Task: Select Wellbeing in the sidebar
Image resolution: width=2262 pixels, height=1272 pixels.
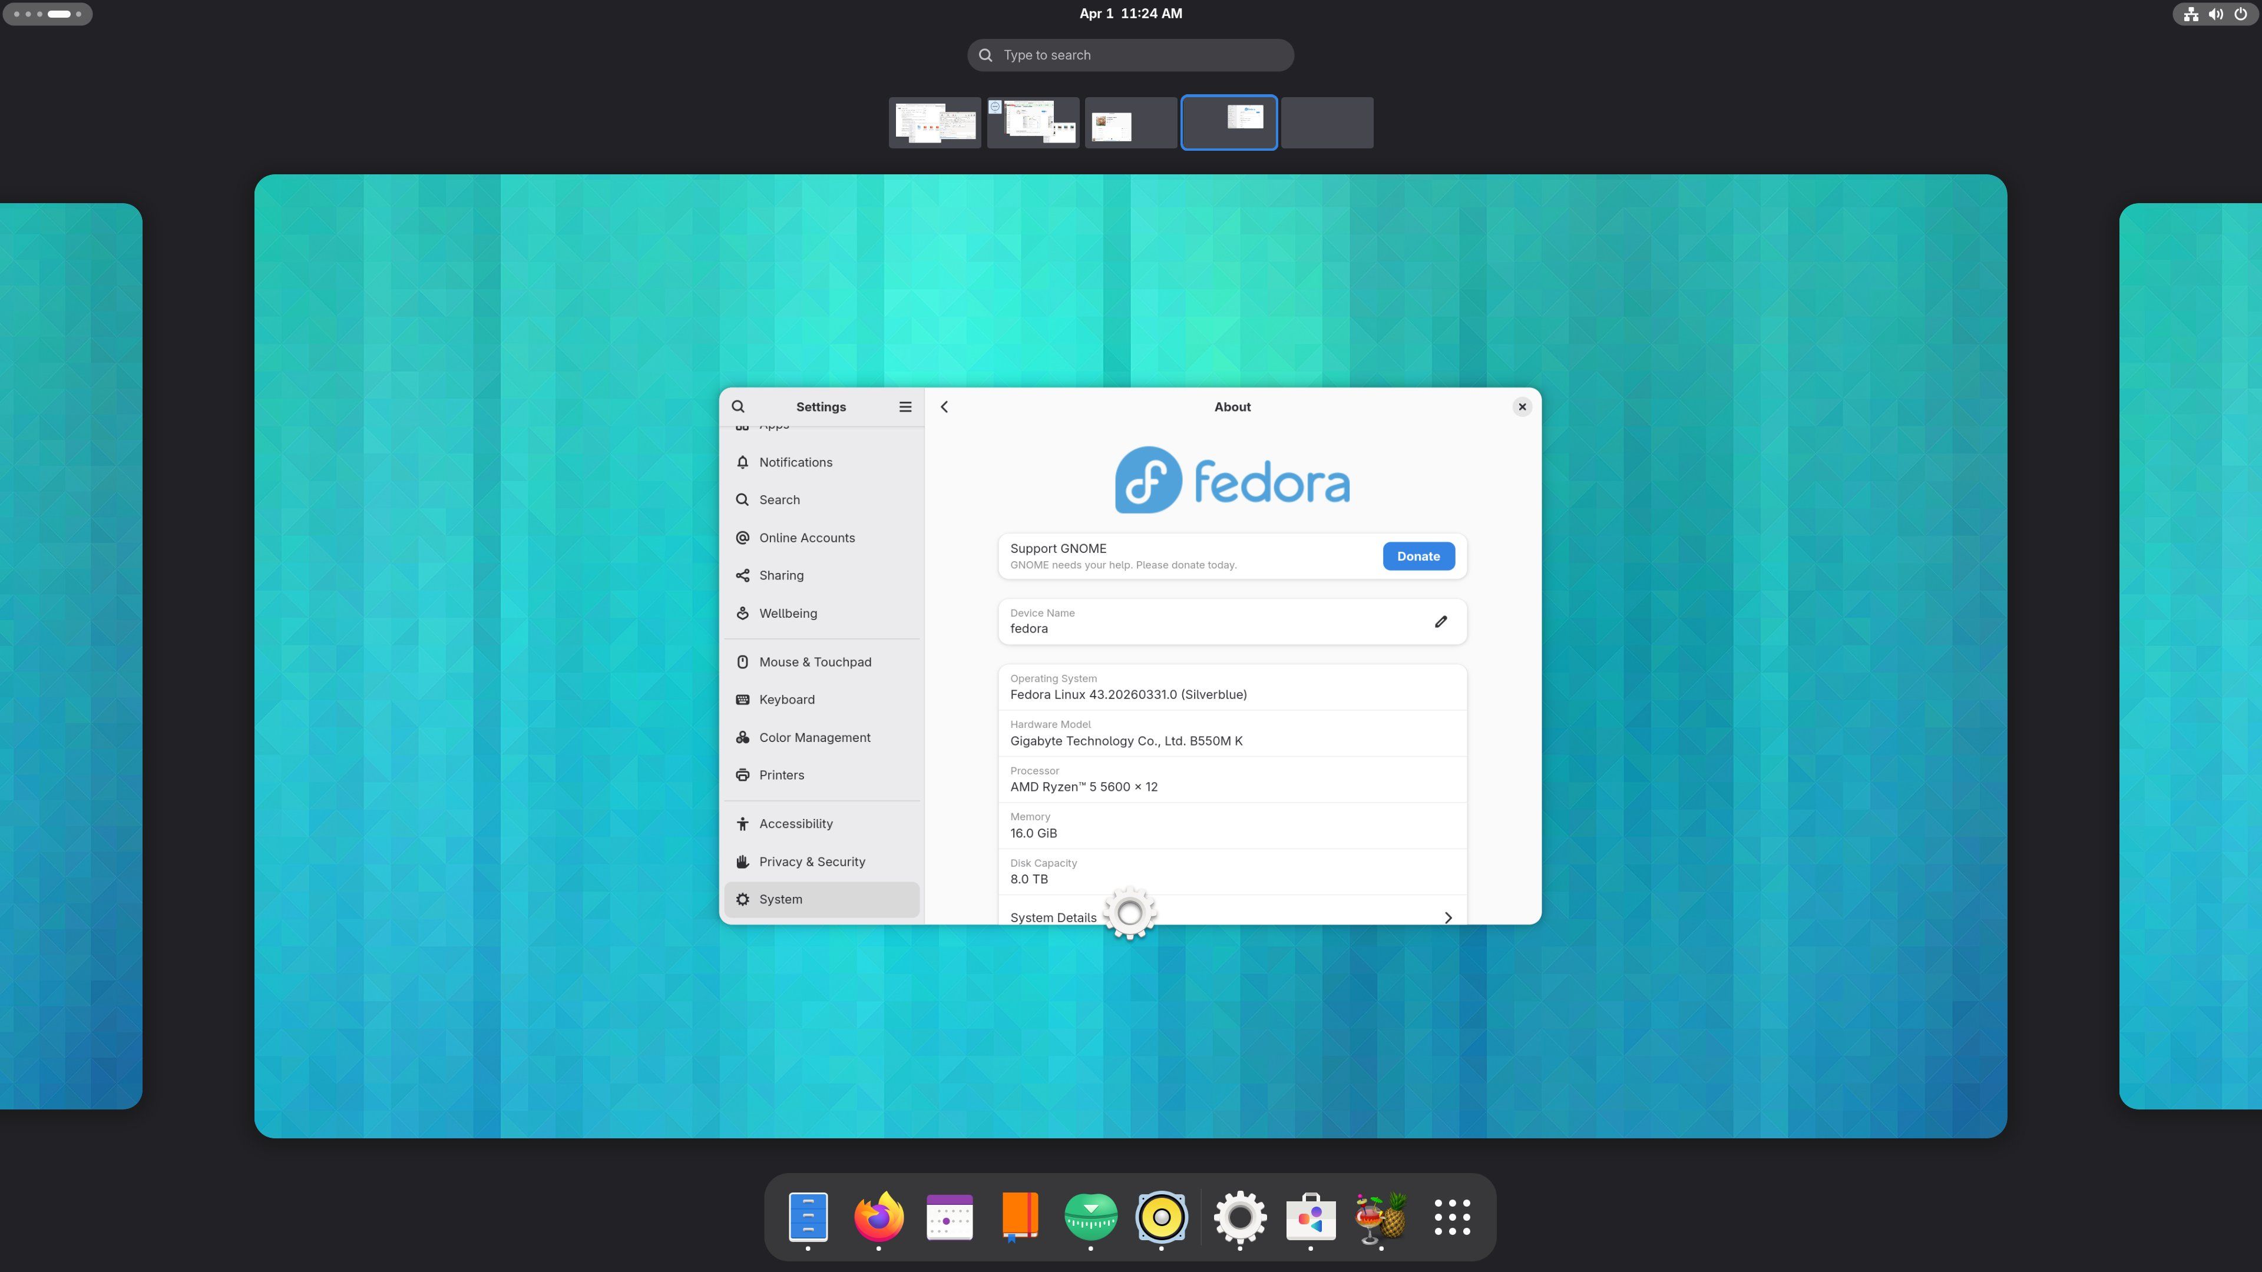Action: [822, 612]
